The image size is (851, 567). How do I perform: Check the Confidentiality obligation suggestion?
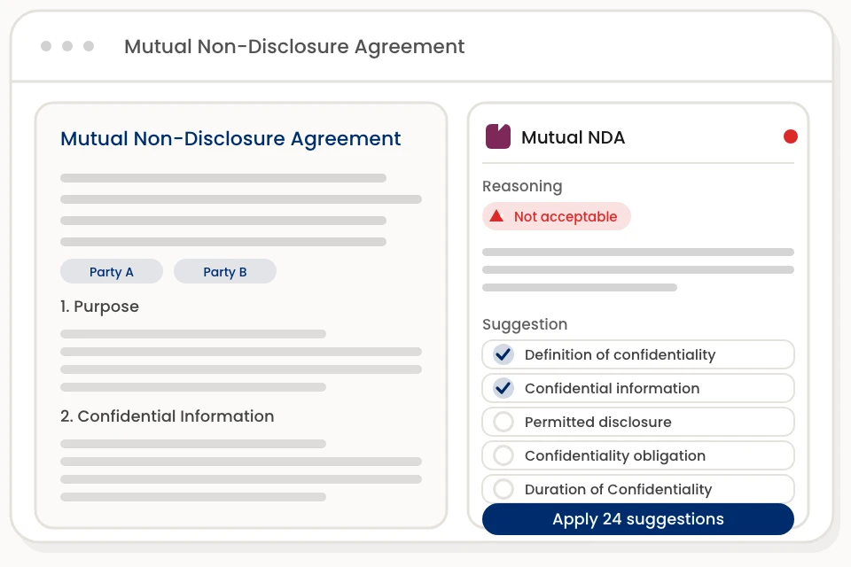pyautogui.click(x=504, y=455)
